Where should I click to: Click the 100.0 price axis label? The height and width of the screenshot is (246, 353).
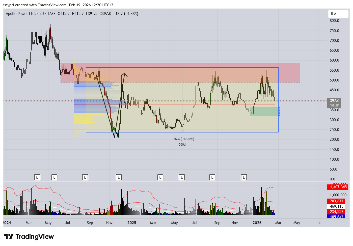click(x=334, y=159)
